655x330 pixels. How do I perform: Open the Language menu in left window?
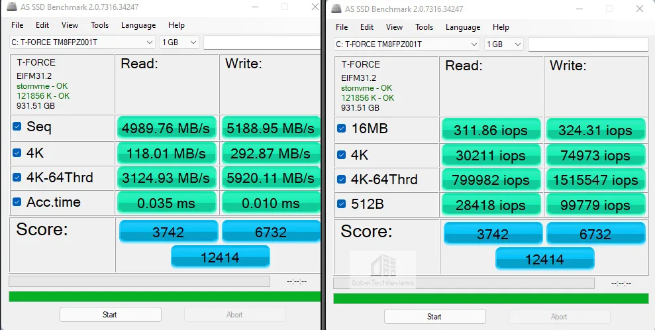point(138,25)
